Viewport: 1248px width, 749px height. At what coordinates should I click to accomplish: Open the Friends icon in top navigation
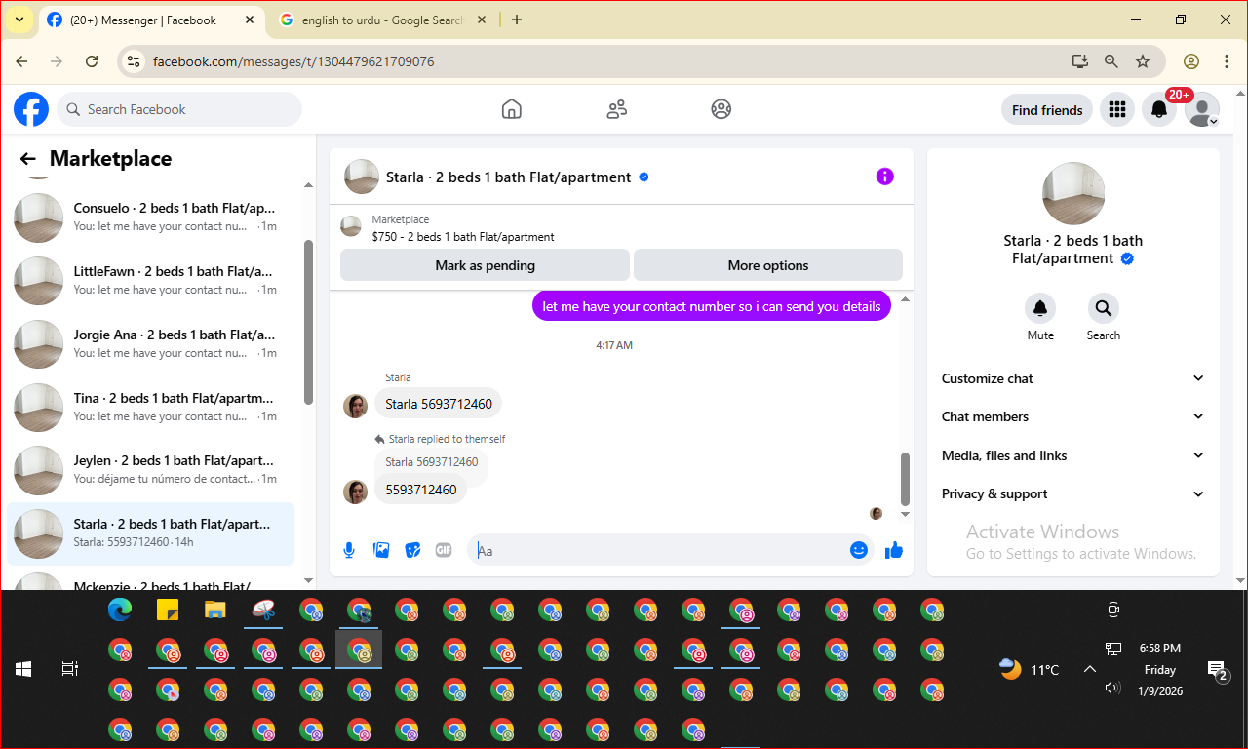point(616,109)
